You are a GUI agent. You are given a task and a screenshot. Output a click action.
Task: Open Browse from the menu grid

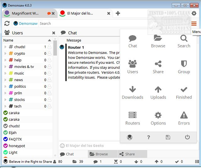(158, 41)
